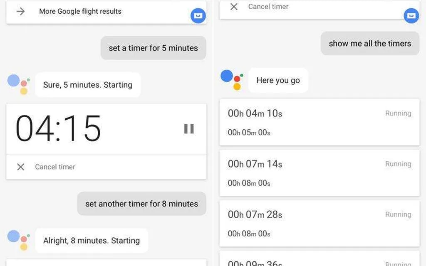Tap the 04:15 countdown display

coord(58,128)
